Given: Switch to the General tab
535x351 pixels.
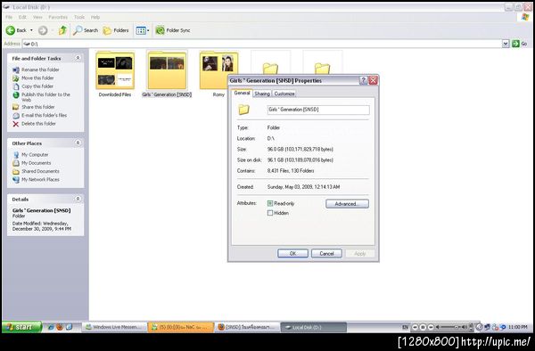Looking at the screenshot, I should coord(242,93).
